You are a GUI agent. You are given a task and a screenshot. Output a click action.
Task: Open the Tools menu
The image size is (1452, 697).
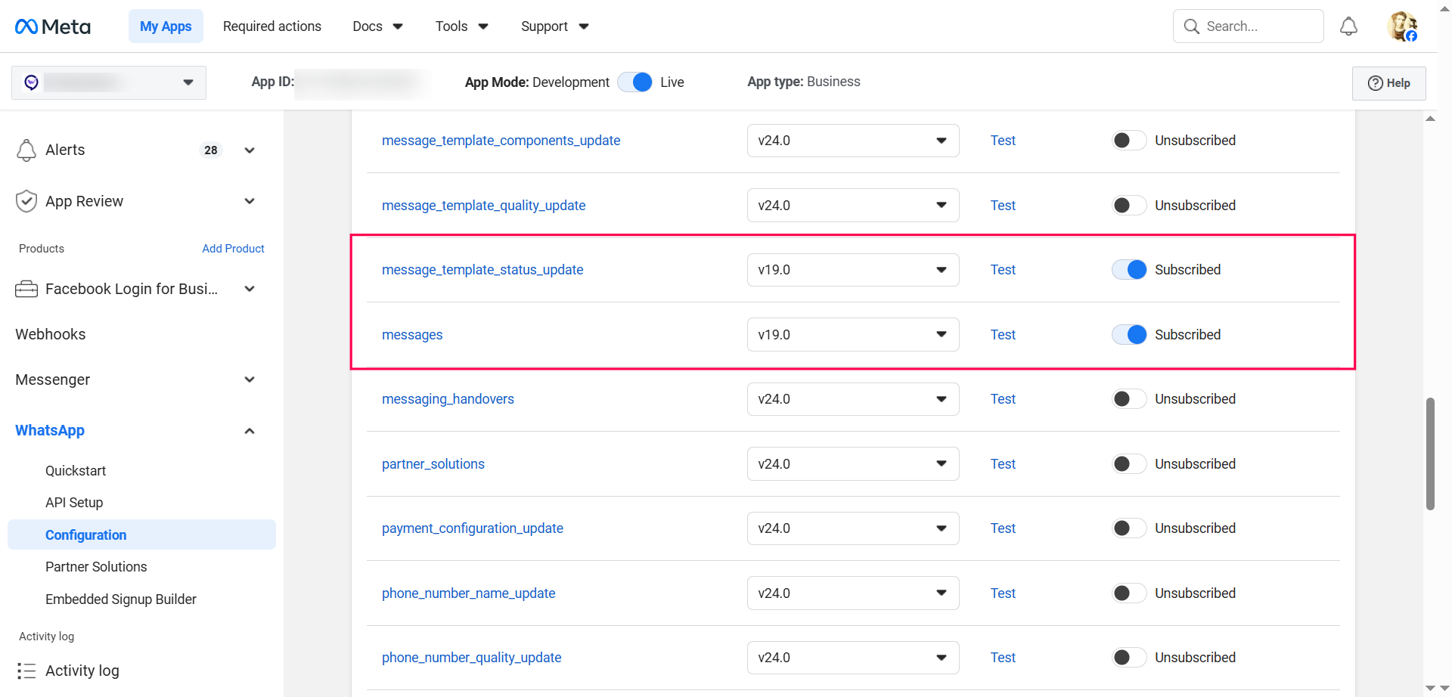coord(461,26)
